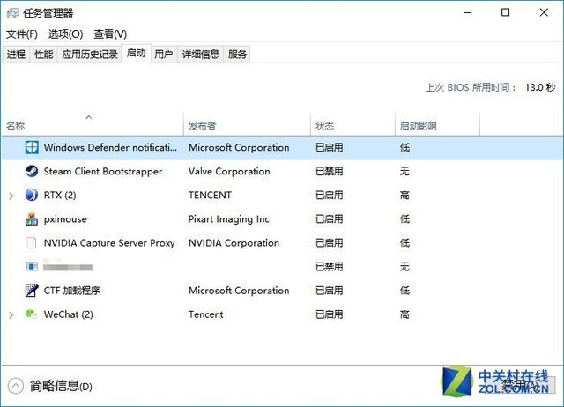
Task: Switch to the 详细信息 tab
Action: [200, 55]
